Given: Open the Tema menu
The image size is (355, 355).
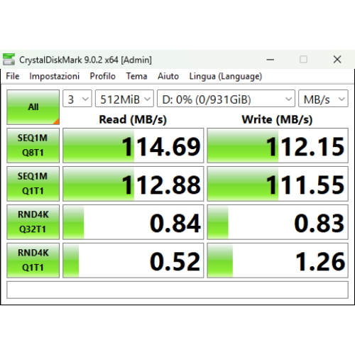Looking at the screenshot, I should coord(136,76).
